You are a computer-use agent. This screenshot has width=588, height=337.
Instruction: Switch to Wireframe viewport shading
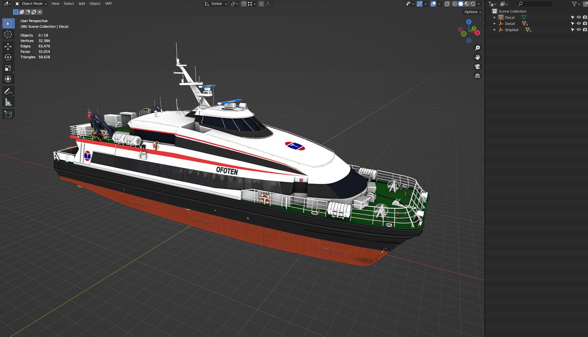(x=455, y=4)
